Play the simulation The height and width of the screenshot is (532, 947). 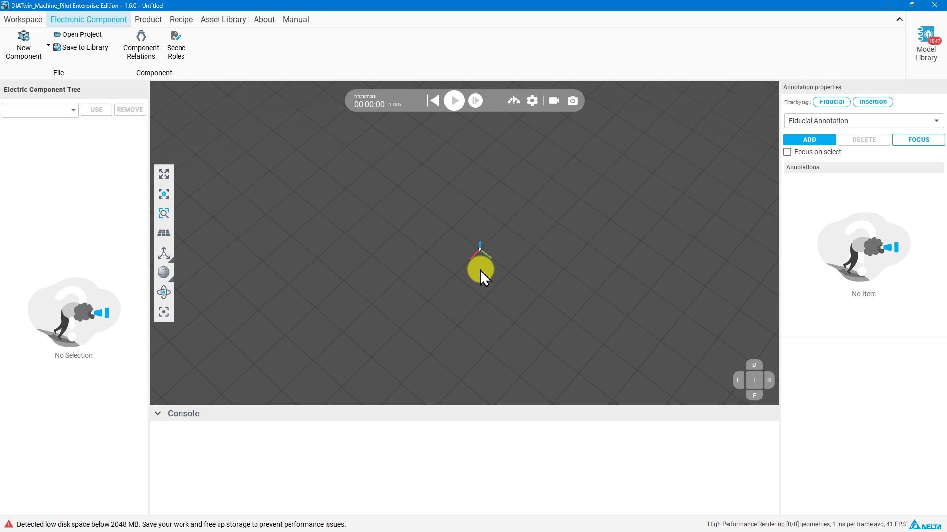coord(454,100)
